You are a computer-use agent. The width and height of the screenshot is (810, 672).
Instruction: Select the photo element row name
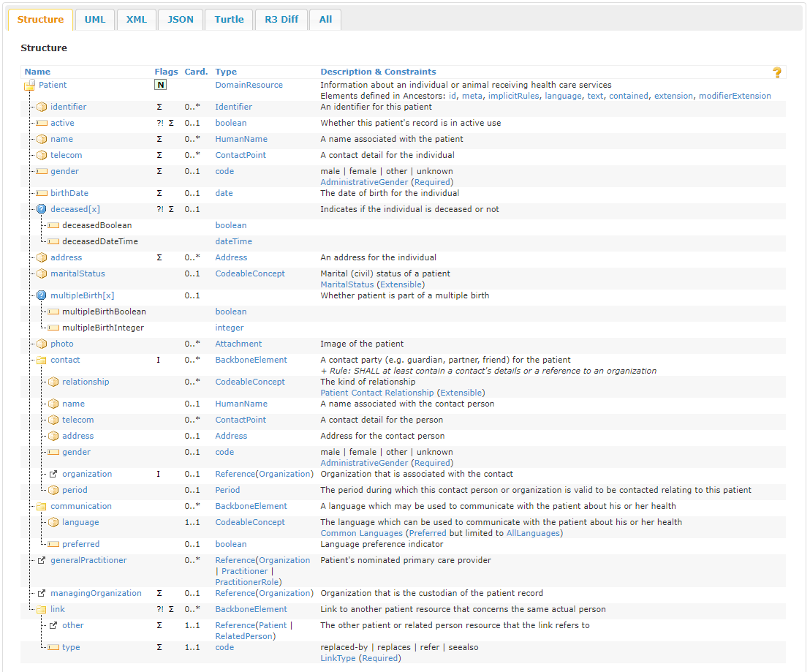(x=61, y=344)
